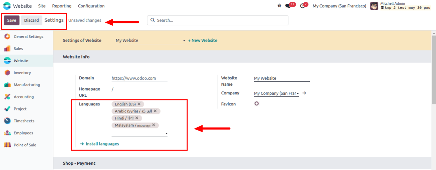Click the page vertical scrollbar
The image size is (436, 170).
point(434,70)
